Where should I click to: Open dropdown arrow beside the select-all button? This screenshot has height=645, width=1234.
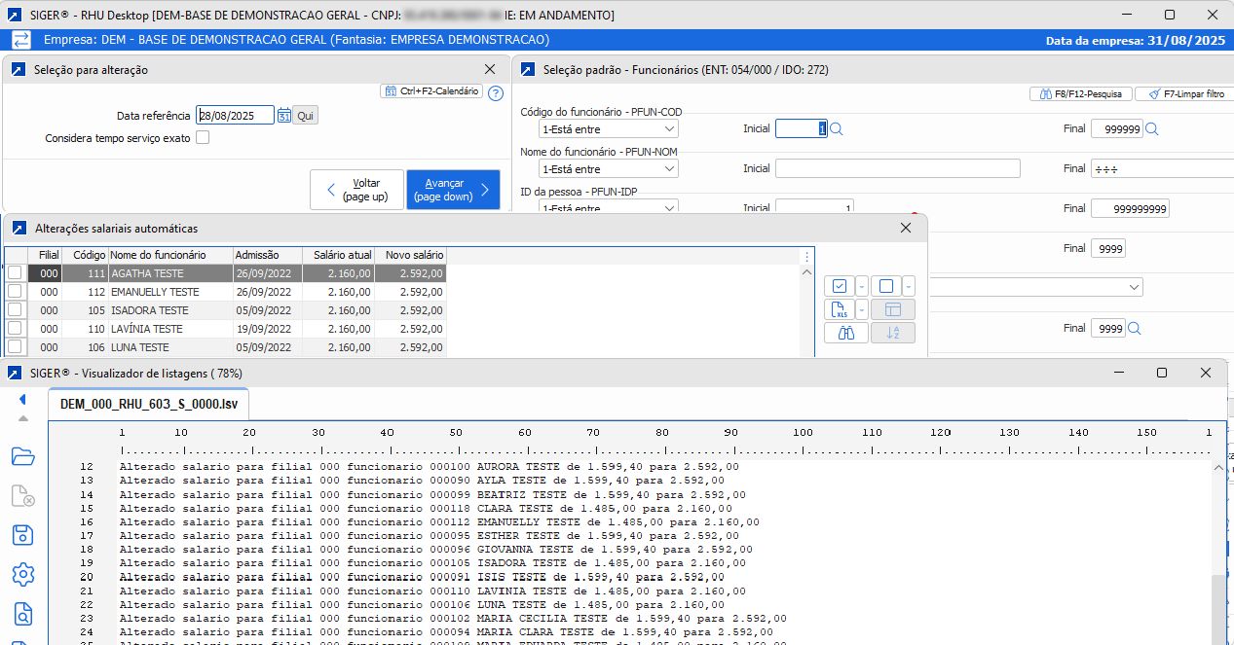click(862, 286)
